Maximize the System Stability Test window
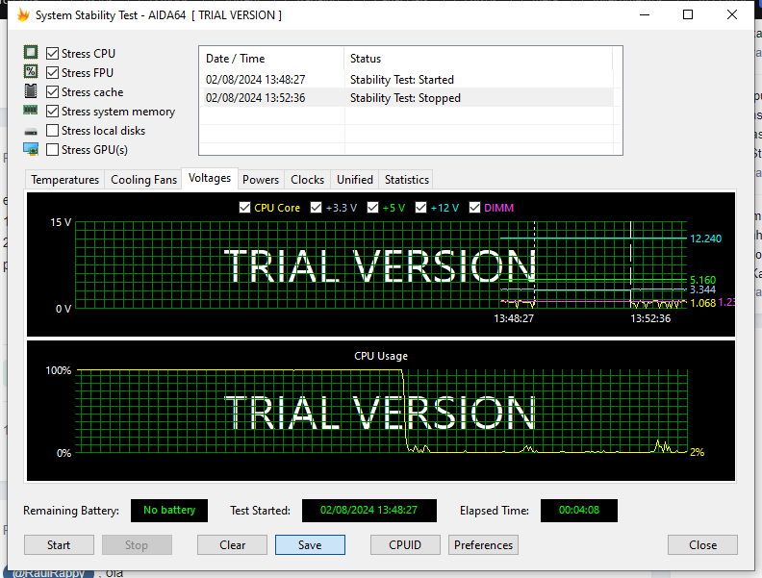The height and width of the screenshot is (578, 762). 688,15
